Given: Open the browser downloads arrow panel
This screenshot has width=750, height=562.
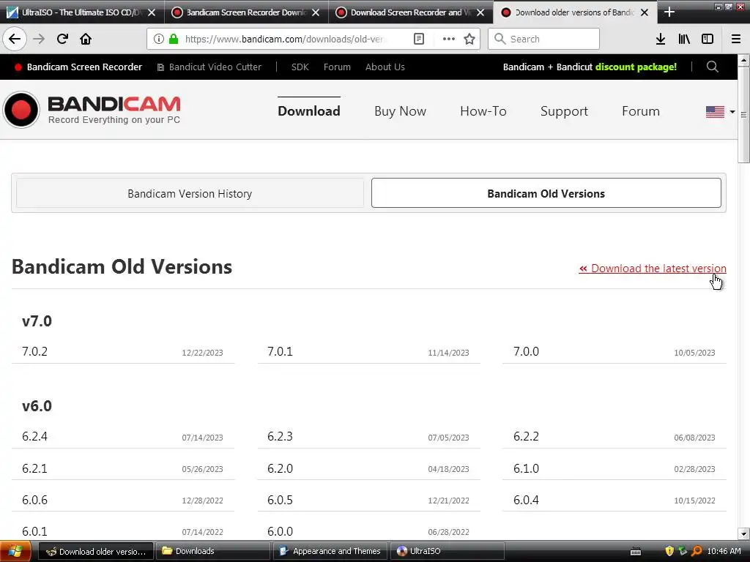Looking at the screenshot, I should pos(661,39).
